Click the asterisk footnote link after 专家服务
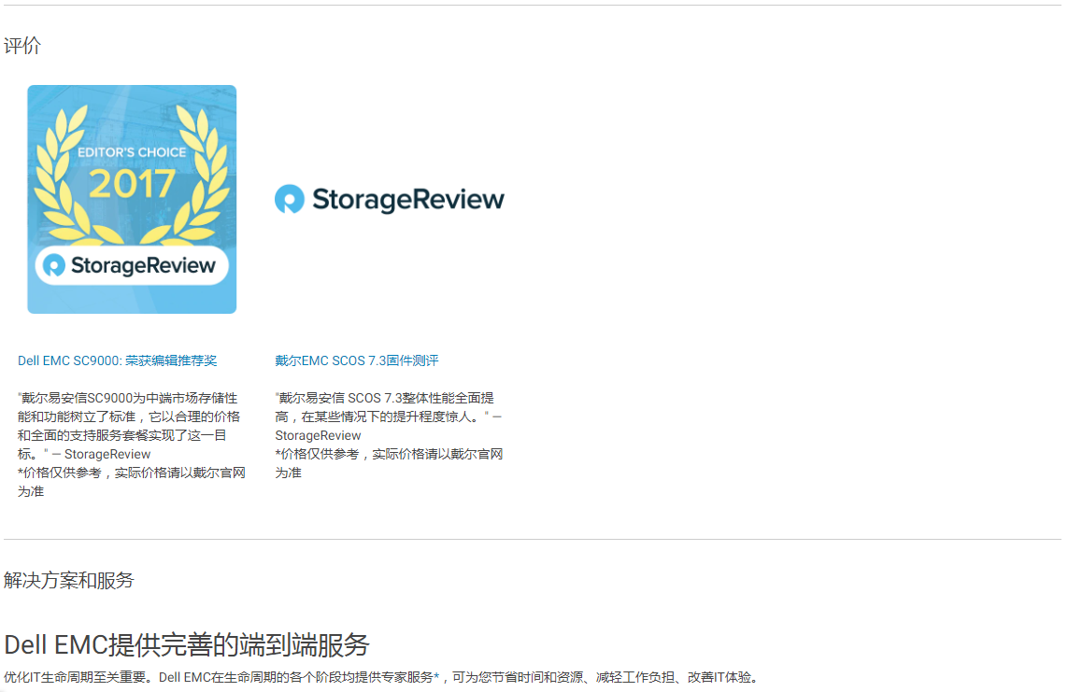 (x=436, y=678)
